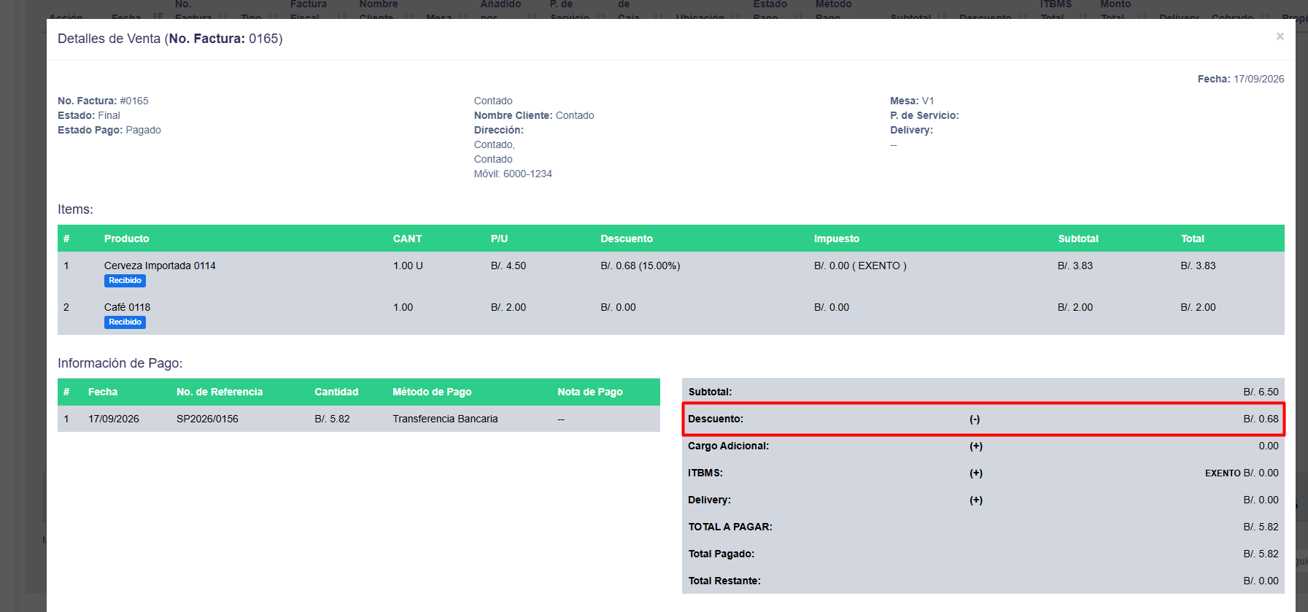Click payment date 17/09/2026 in payment row
1308x612 pixels.
[x=114, y=419]
